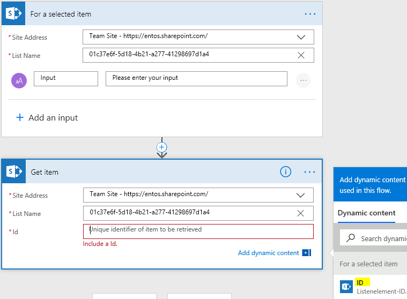Open the options menu for the Input row
407x299 pixels.
tap(303, 80)
